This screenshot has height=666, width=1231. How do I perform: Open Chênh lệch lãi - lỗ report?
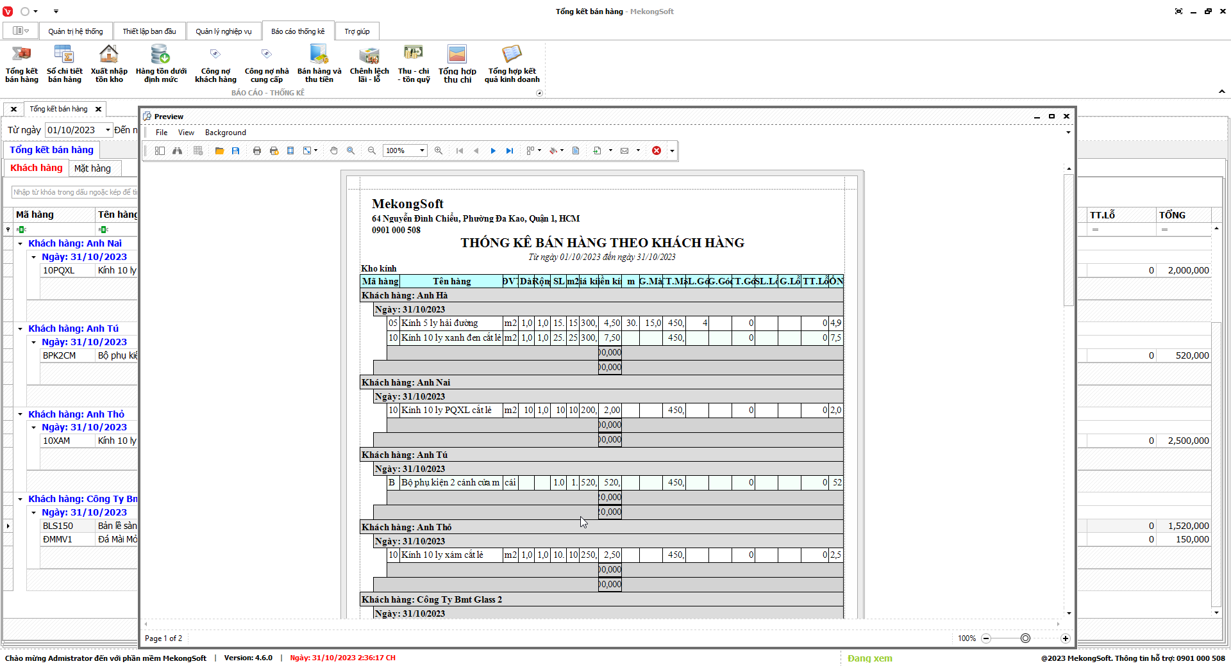point(369,63)
